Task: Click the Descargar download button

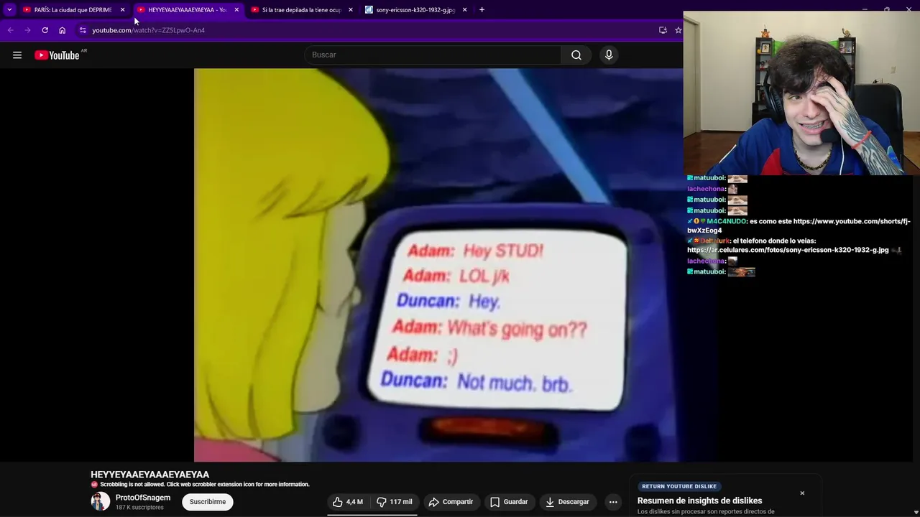Action: click(567, 502)
